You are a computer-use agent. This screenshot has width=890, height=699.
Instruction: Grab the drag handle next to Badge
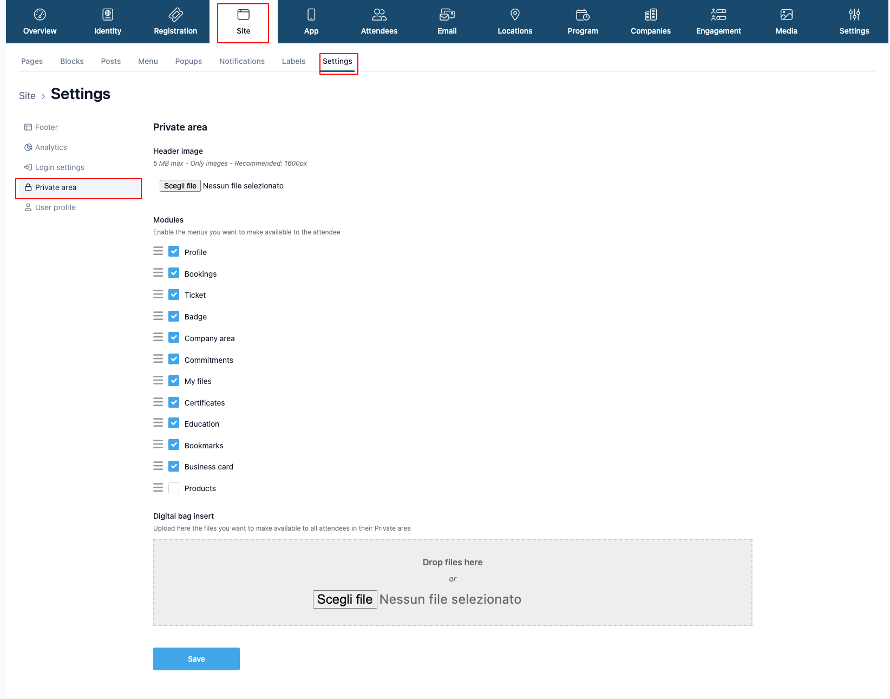(158, 316)
